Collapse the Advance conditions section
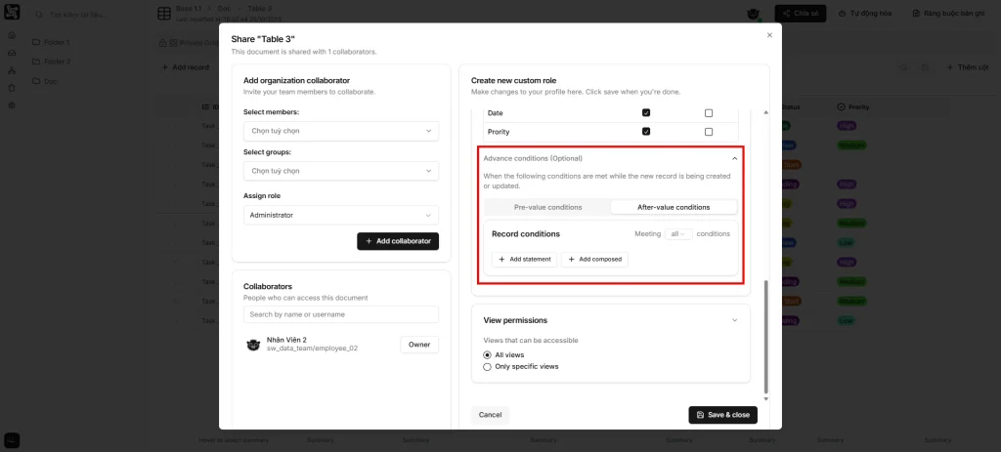1001x452 pixels. pyautogui.click(x=734, y=158)
